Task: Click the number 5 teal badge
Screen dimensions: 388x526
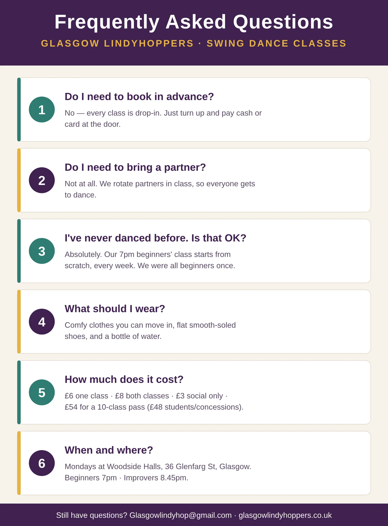Action: (x=42, y=392)
